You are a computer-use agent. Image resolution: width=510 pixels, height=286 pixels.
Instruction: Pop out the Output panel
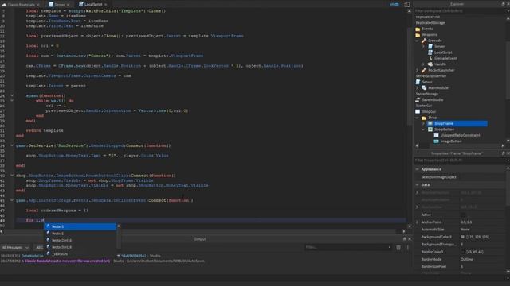[405, 239]
